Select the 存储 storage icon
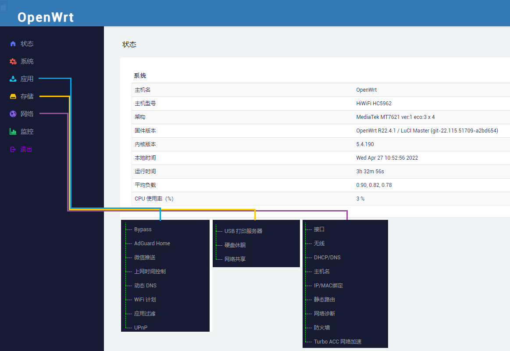Viewport: 510px width, 351px height. point(12,96)
